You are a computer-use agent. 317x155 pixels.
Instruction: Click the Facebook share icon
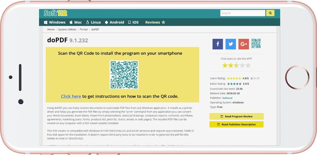click(x=217, y=44)
